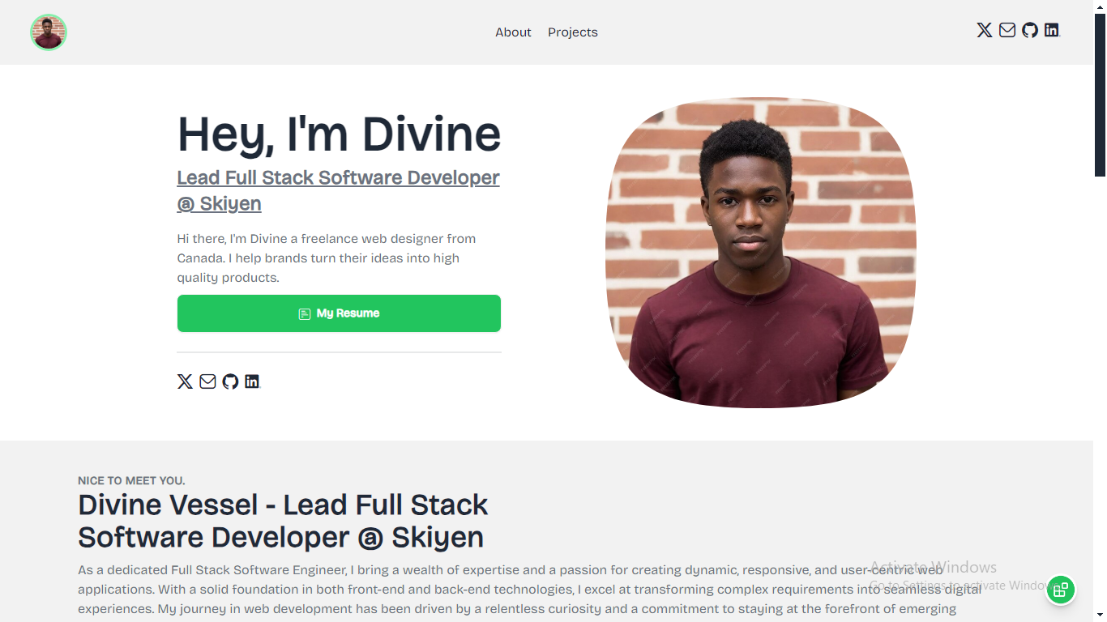Click the "NICE TO MEET YOU." label

131,481
